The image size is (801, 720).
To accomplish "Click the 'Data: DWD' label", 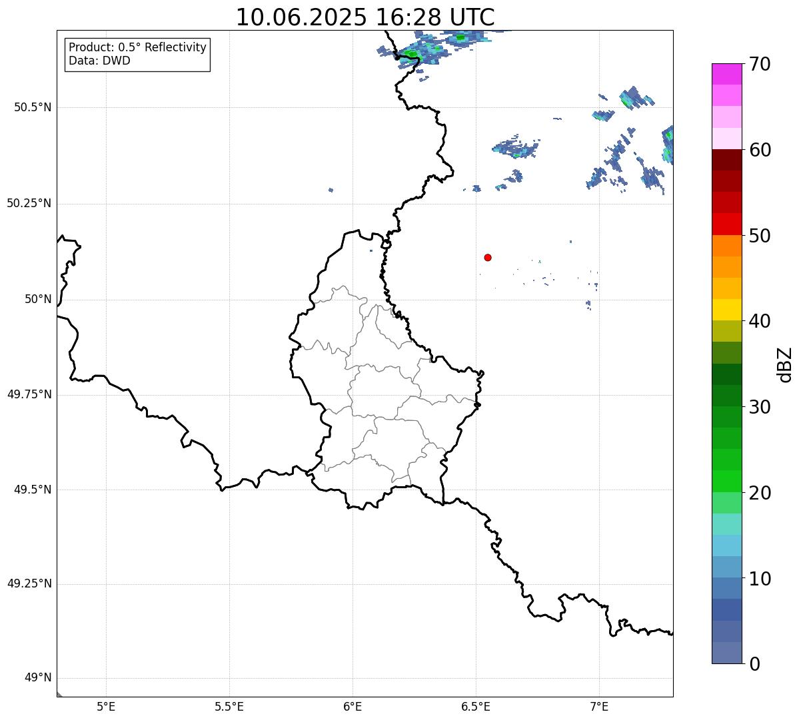I will pyautogui.click(x=99, y=61).
